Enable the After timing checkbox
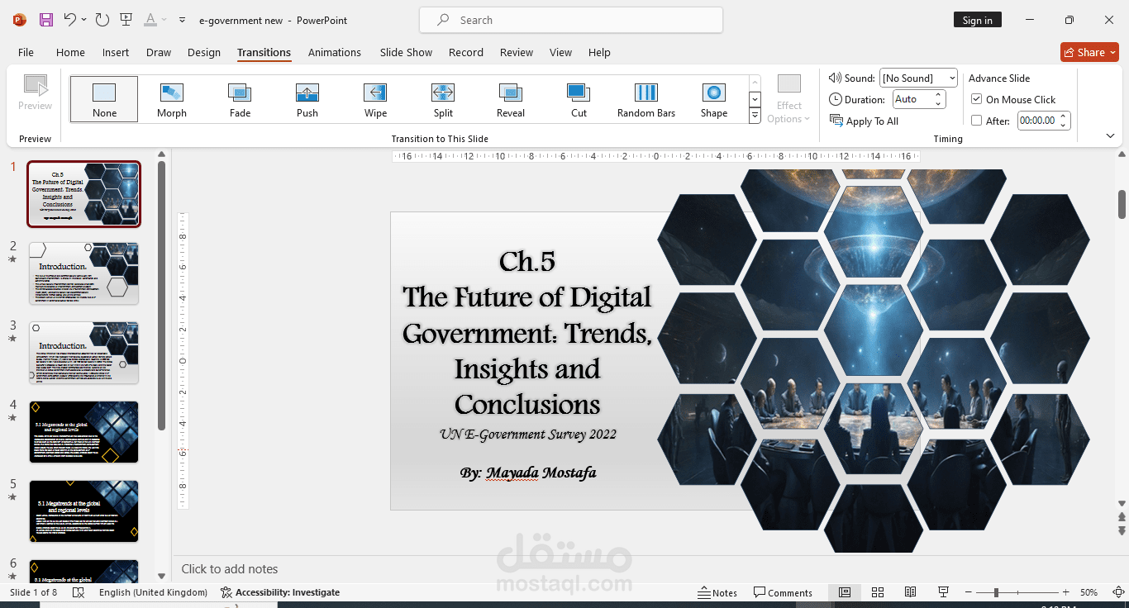This screenshot has height=608, width=1129. [976, 120]
